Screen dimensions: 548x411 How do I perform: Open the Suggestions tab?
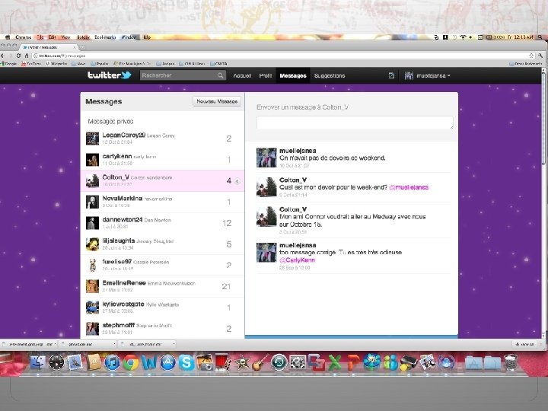(x=330, y=75)
